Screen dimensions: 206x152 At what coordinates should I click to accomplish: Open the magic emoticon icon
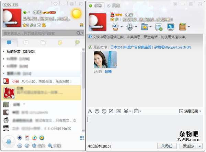104,111
